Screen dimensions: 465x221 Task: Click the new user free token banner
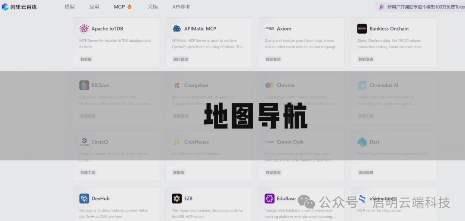[x=421, y=7]
